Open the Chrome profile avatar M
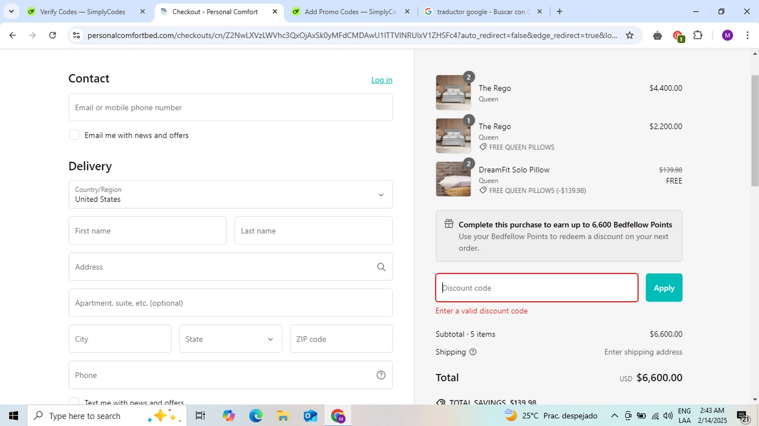This screenshot has width=759, height=426. [x=727, y=35]
